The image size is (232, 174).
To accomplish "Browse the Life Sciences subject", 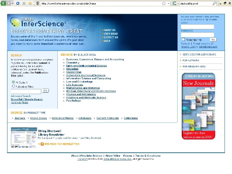I will coord(74,85).
